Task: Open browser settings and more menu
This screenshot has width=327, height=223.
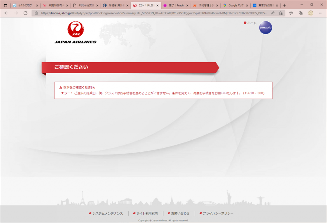Action: coord(321,13)
